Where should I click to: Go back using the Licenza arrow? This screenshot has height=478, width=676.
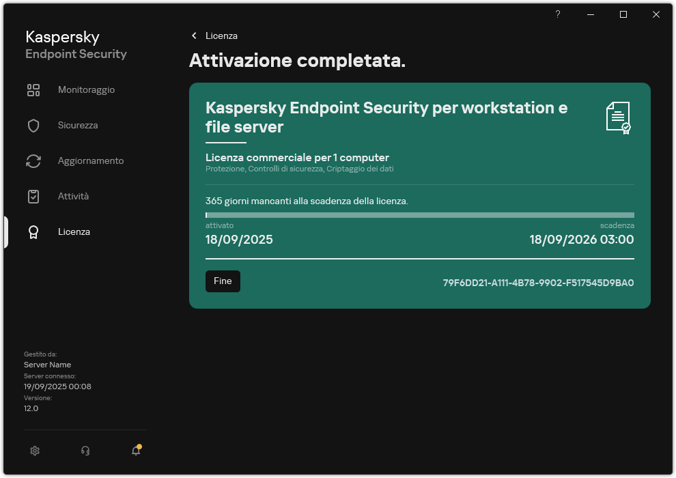coord(195,36)
